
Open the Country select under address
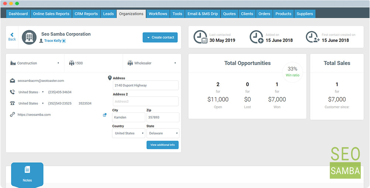[x=129, y=133]
